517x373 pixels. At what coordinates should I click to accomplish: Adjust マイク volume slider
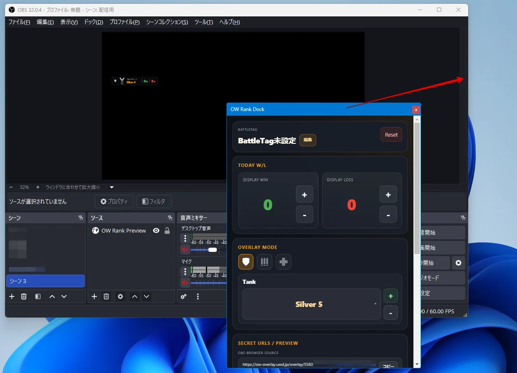[209, 283]
